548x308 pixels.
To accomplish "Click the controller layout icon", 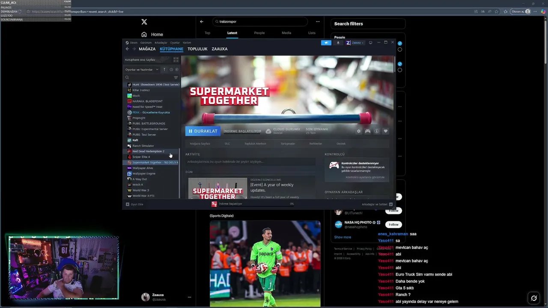I will [367, 131].
